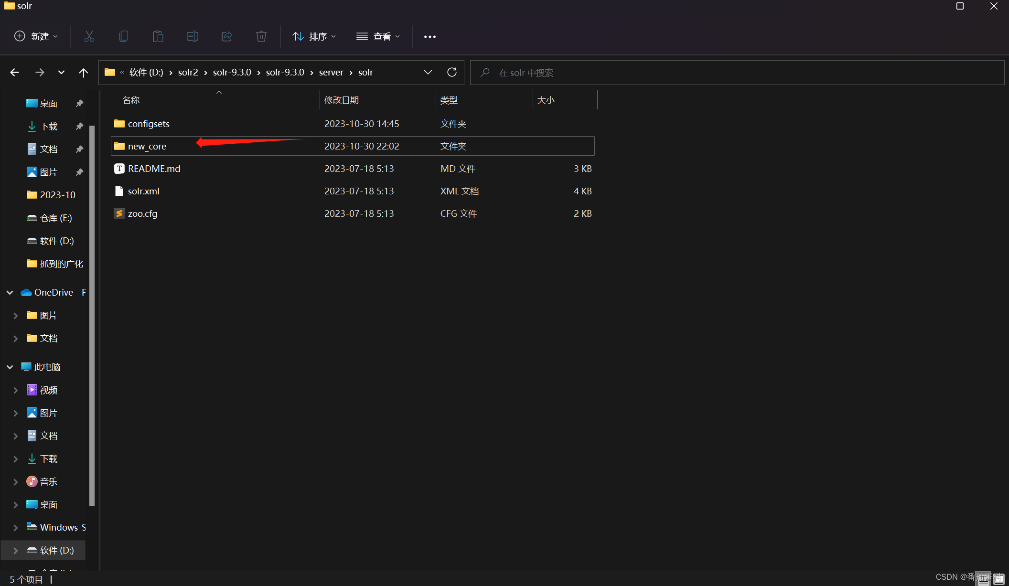The height and width of the screenshot is (586, 1009).
Task: Click the Copy icon in toolbar
Action: point(124,36)
